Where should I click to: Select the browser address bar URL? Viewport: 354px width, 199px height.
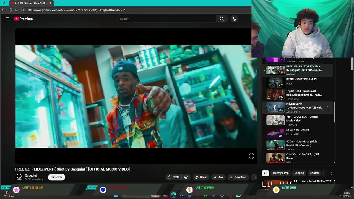tap(76, 10)
